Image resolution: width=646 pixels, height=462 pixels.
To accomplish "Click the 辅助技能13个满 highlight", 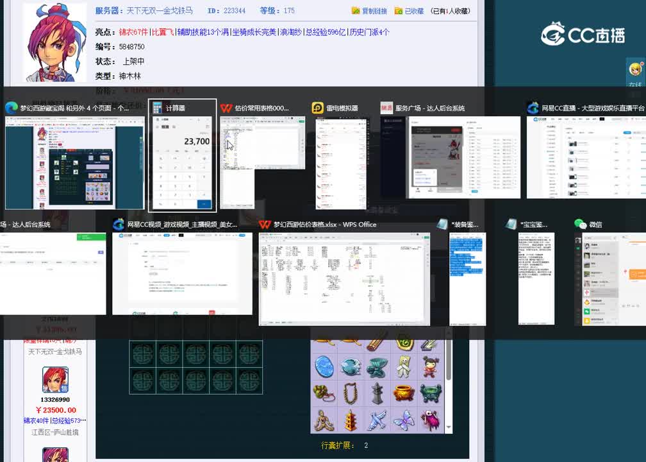I will tap(203, 32).
